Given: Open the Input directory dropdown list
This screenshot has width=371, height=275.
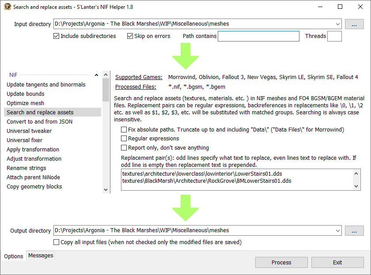Looking at the screenshot, I should click(x=338, y=24).
